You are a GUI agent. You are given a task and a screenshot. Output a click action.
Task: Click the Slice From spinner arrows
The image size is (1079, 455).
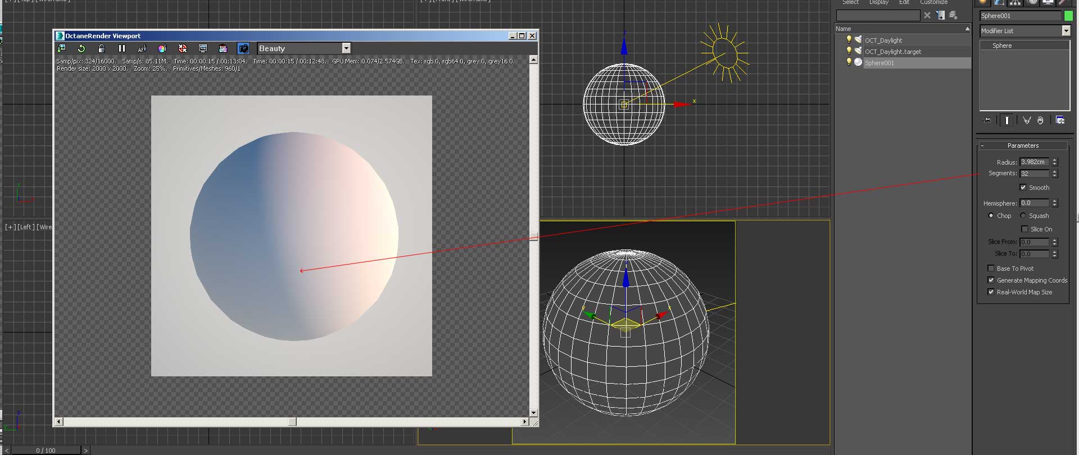click(x=1055, y=242)
